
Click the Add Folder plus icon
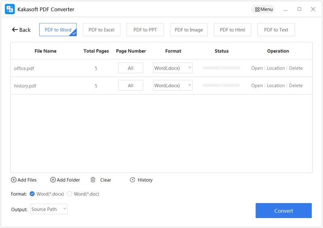coord(53,180)
